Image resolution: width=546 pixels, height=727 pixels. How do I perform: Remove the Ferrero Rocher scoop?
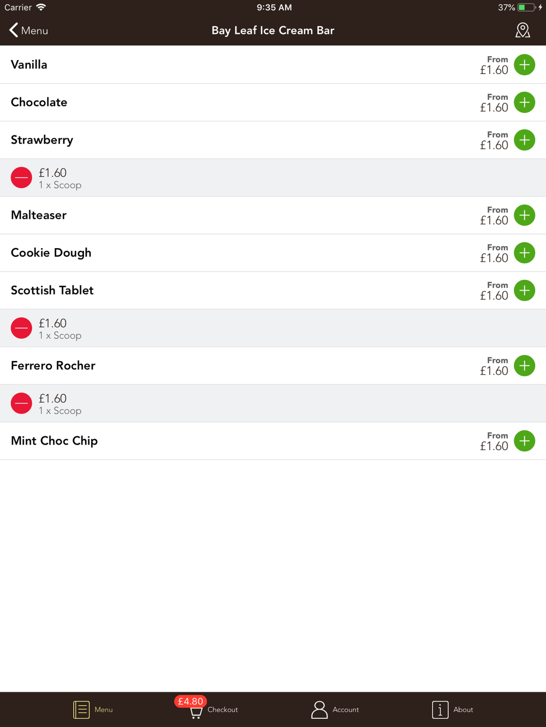tap(21, 404)
